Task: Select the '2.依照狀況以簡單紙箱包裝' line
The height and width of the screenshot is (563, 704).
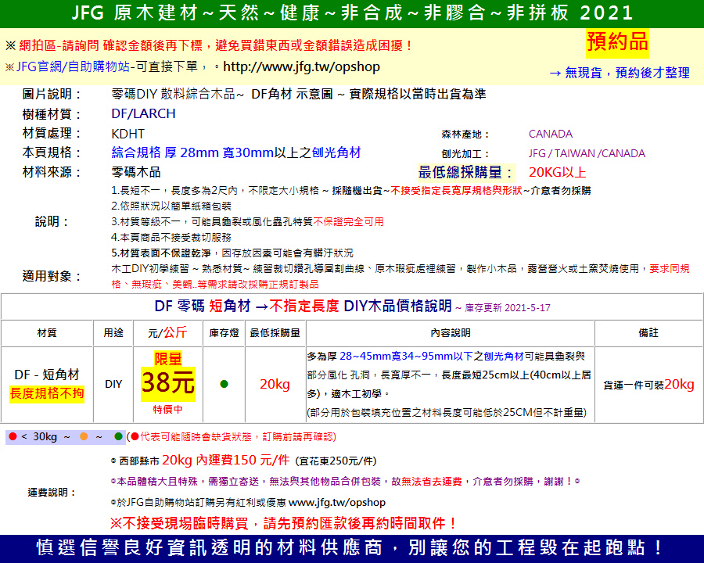Action: (171, 206)
